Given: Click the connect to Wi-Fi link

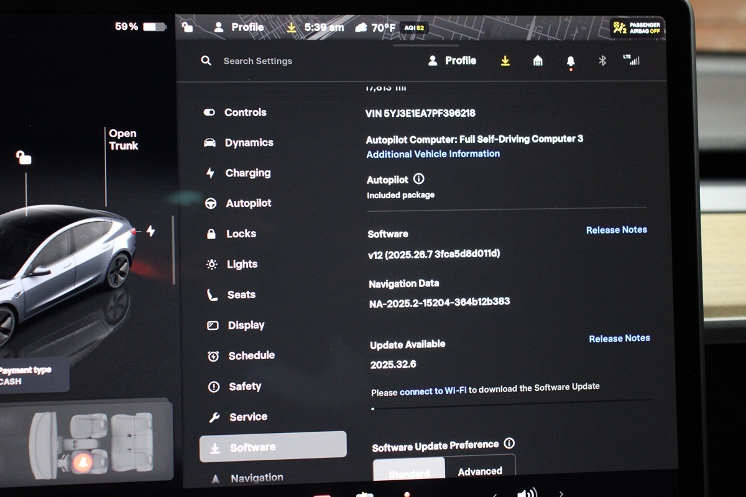Looking at the screenshot, I should 433,391.
